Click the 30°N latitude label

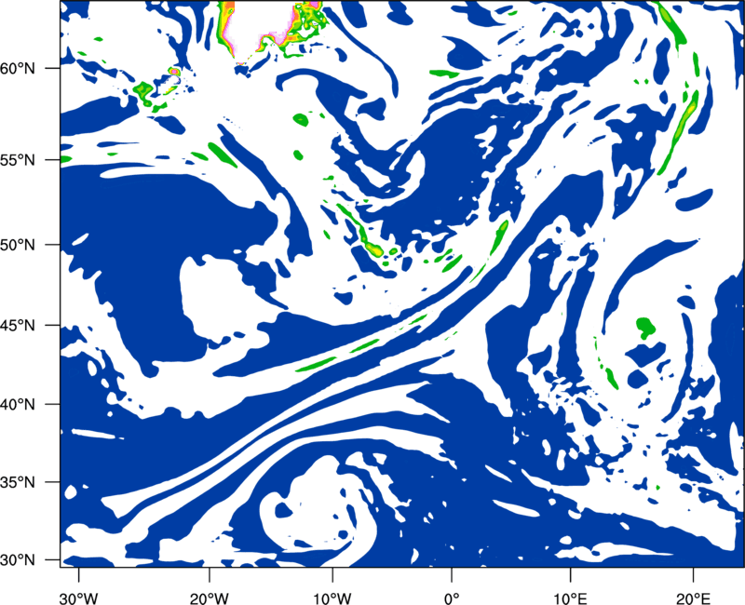pos(18,560)
